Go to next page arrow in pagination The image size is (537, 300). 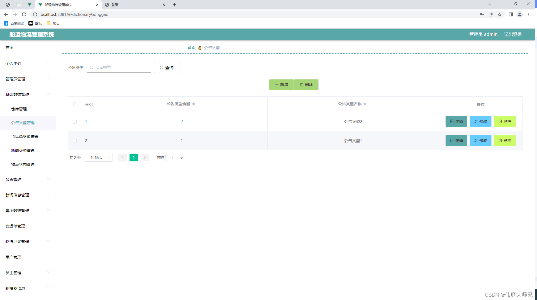[145, 157]
